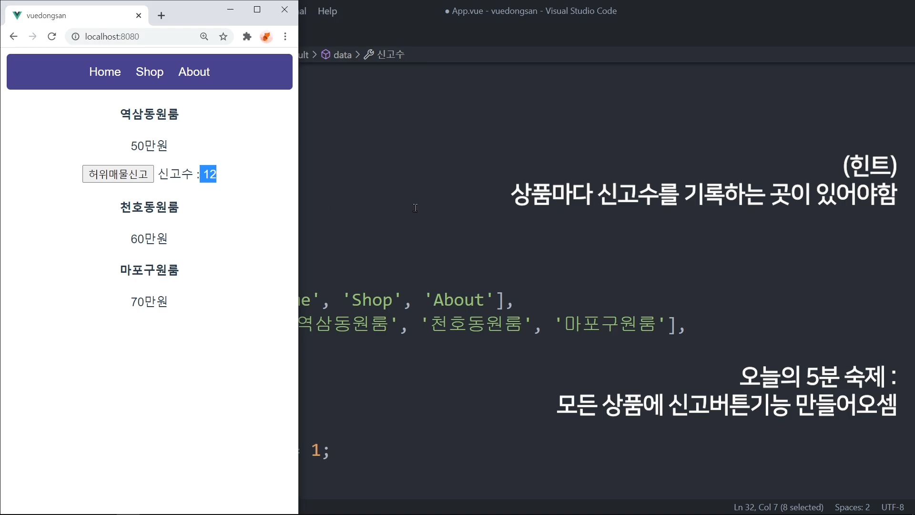The image size is (915, 515).
Task: Click the Spaces: 2 indentation status item
Action: [852, 507]
